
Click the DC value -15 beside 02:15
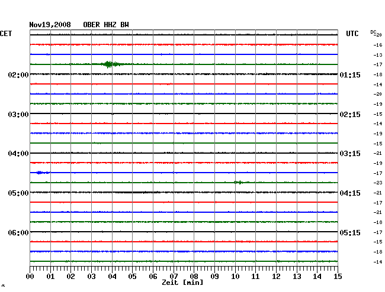click(x=378, y=114)
